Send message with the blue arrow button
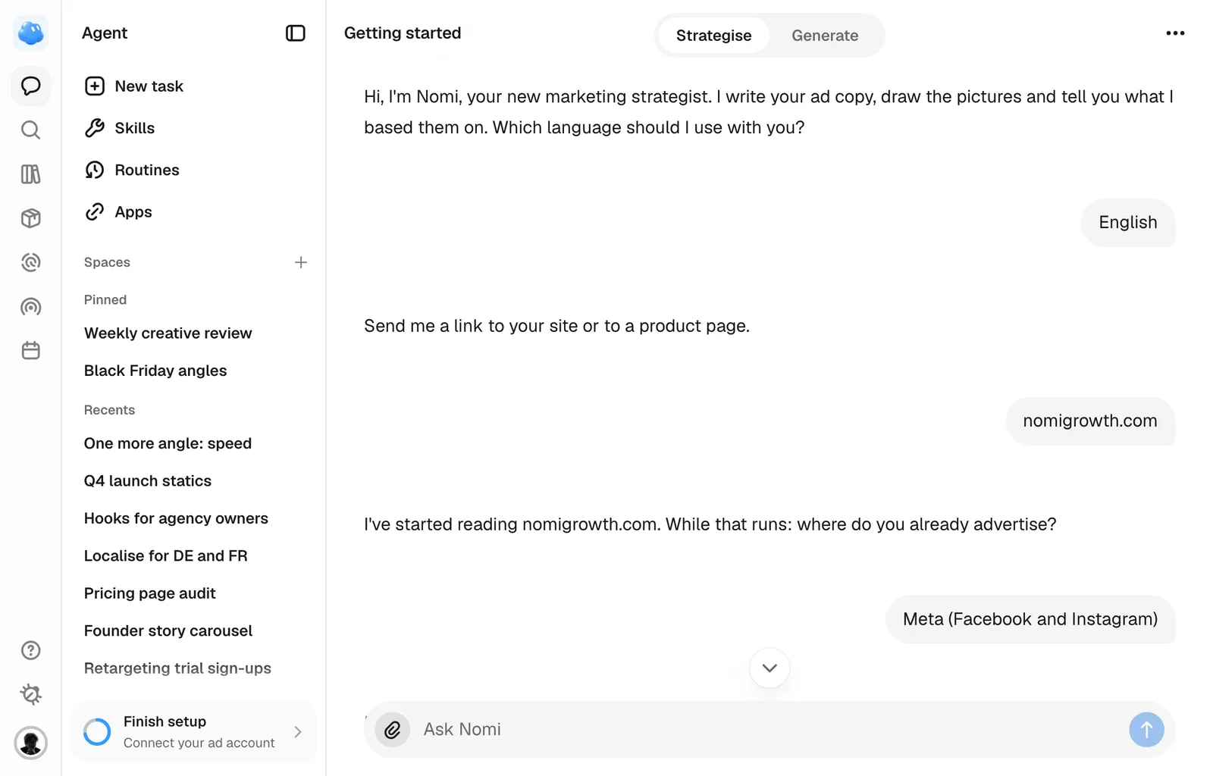 click(1146, 730)
